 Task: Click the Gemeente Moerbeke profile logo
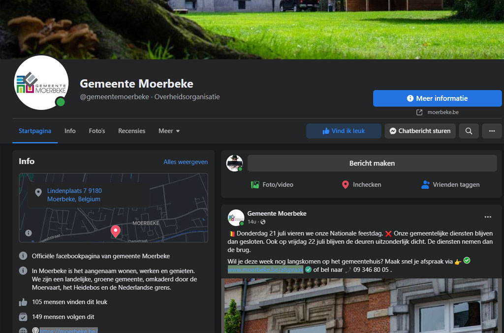tap(41, 83)
